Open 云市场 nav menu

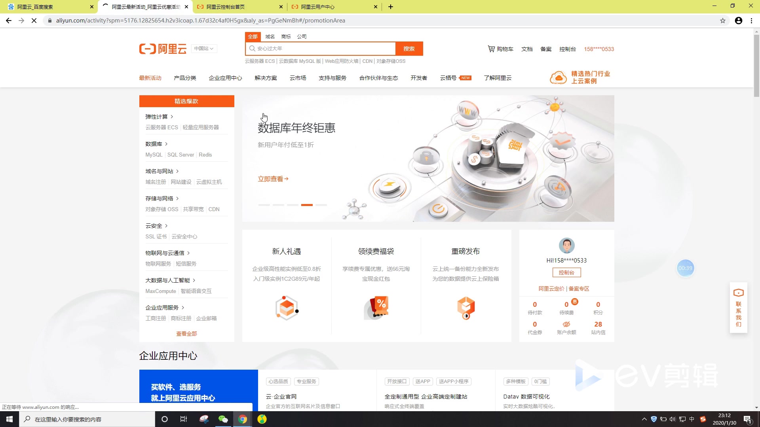click(x=298, y=78)
